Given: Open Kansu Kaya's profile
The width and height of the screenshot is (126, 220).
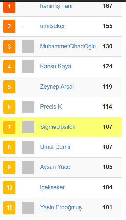Looking at the screenshot, I should tap(55, 66).
